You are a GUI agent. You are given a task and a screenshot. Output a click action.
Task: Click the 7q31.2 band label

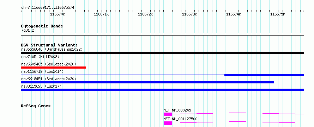tap(28, 31)
